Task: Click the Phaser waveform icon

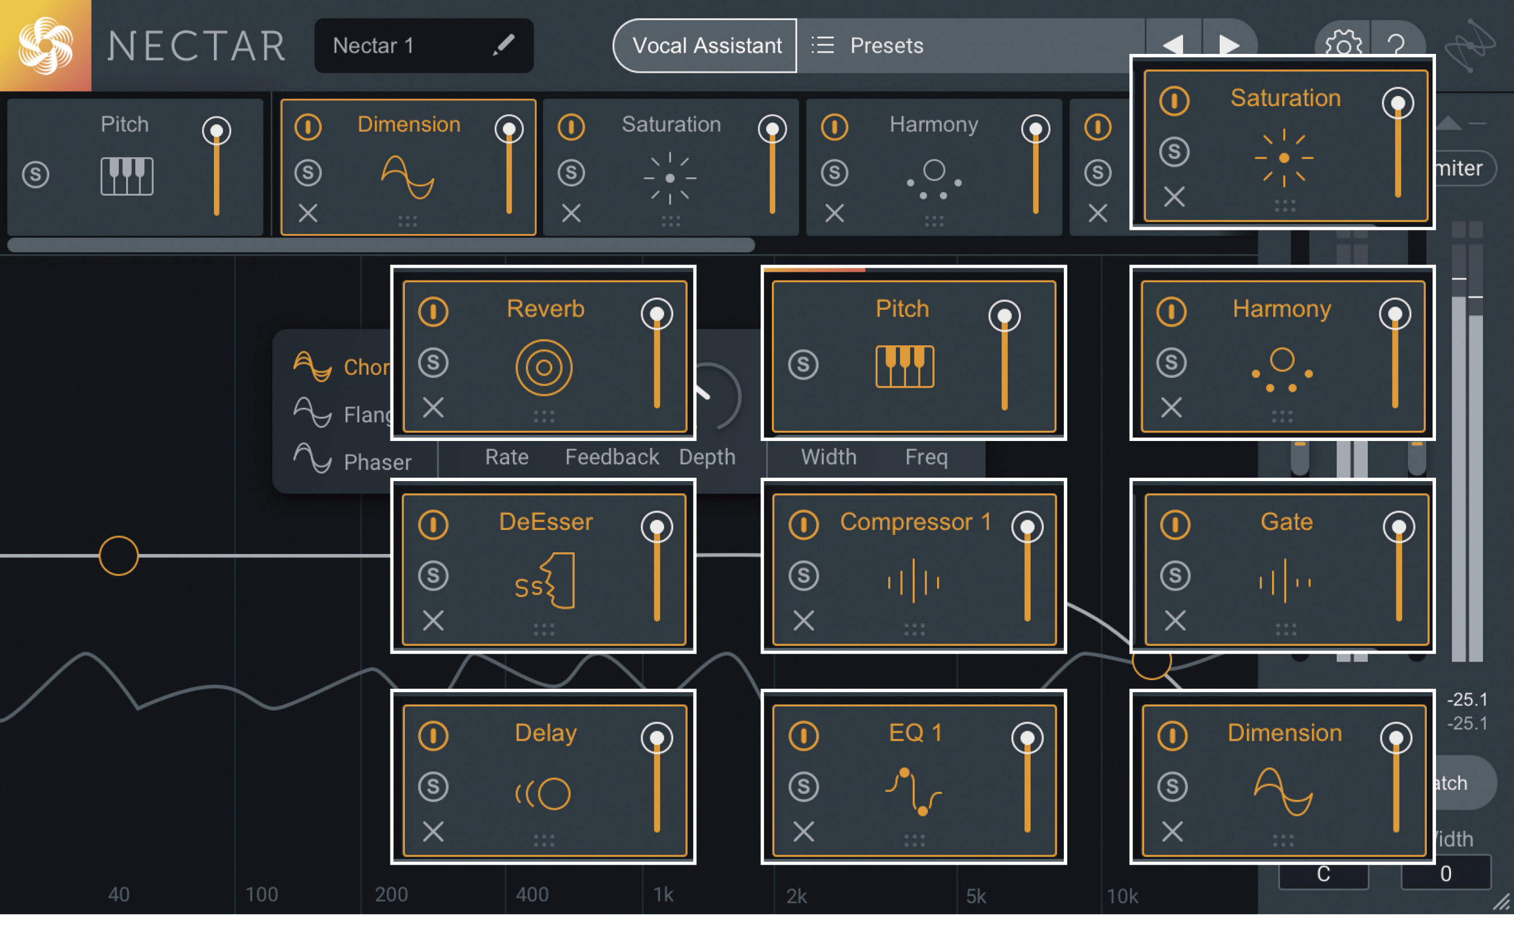Action: coord(313,459)
